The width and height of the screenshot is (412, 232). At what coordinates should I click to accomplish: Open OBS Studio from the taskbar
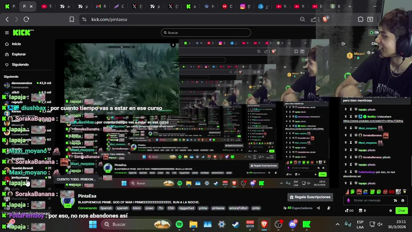[278, 224]
